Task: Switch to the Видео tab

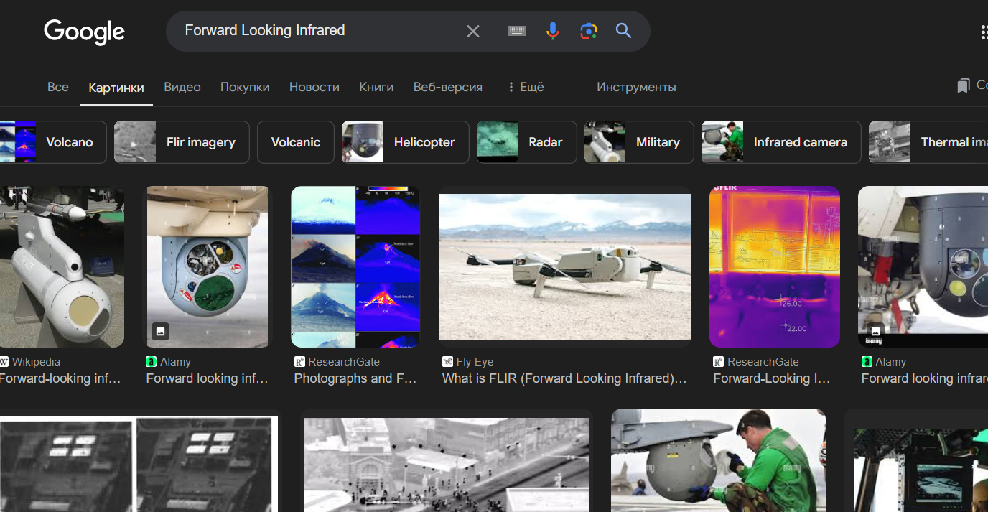Action: pos(182,87)
